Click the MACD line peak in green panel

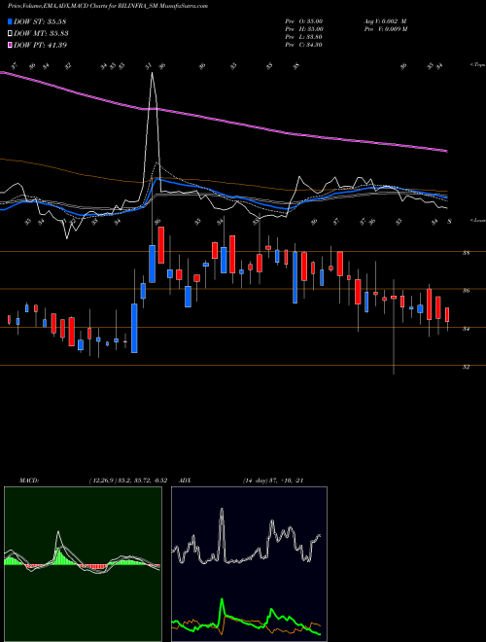[x=58, y=532]
